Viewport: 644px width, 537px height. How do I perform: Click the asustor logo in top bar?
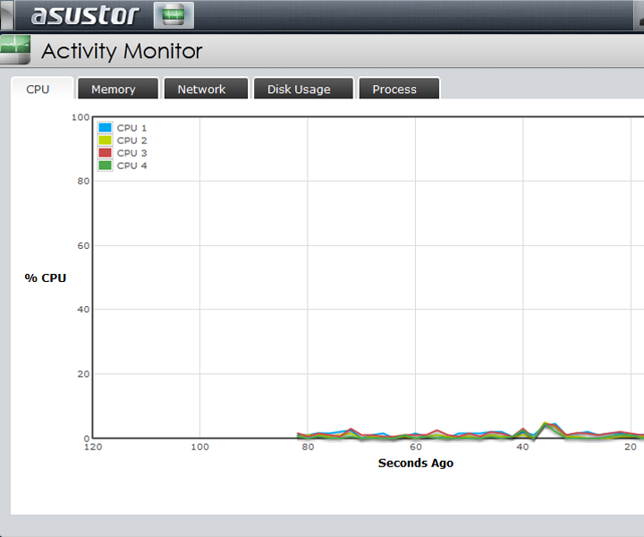pos(85,15)
